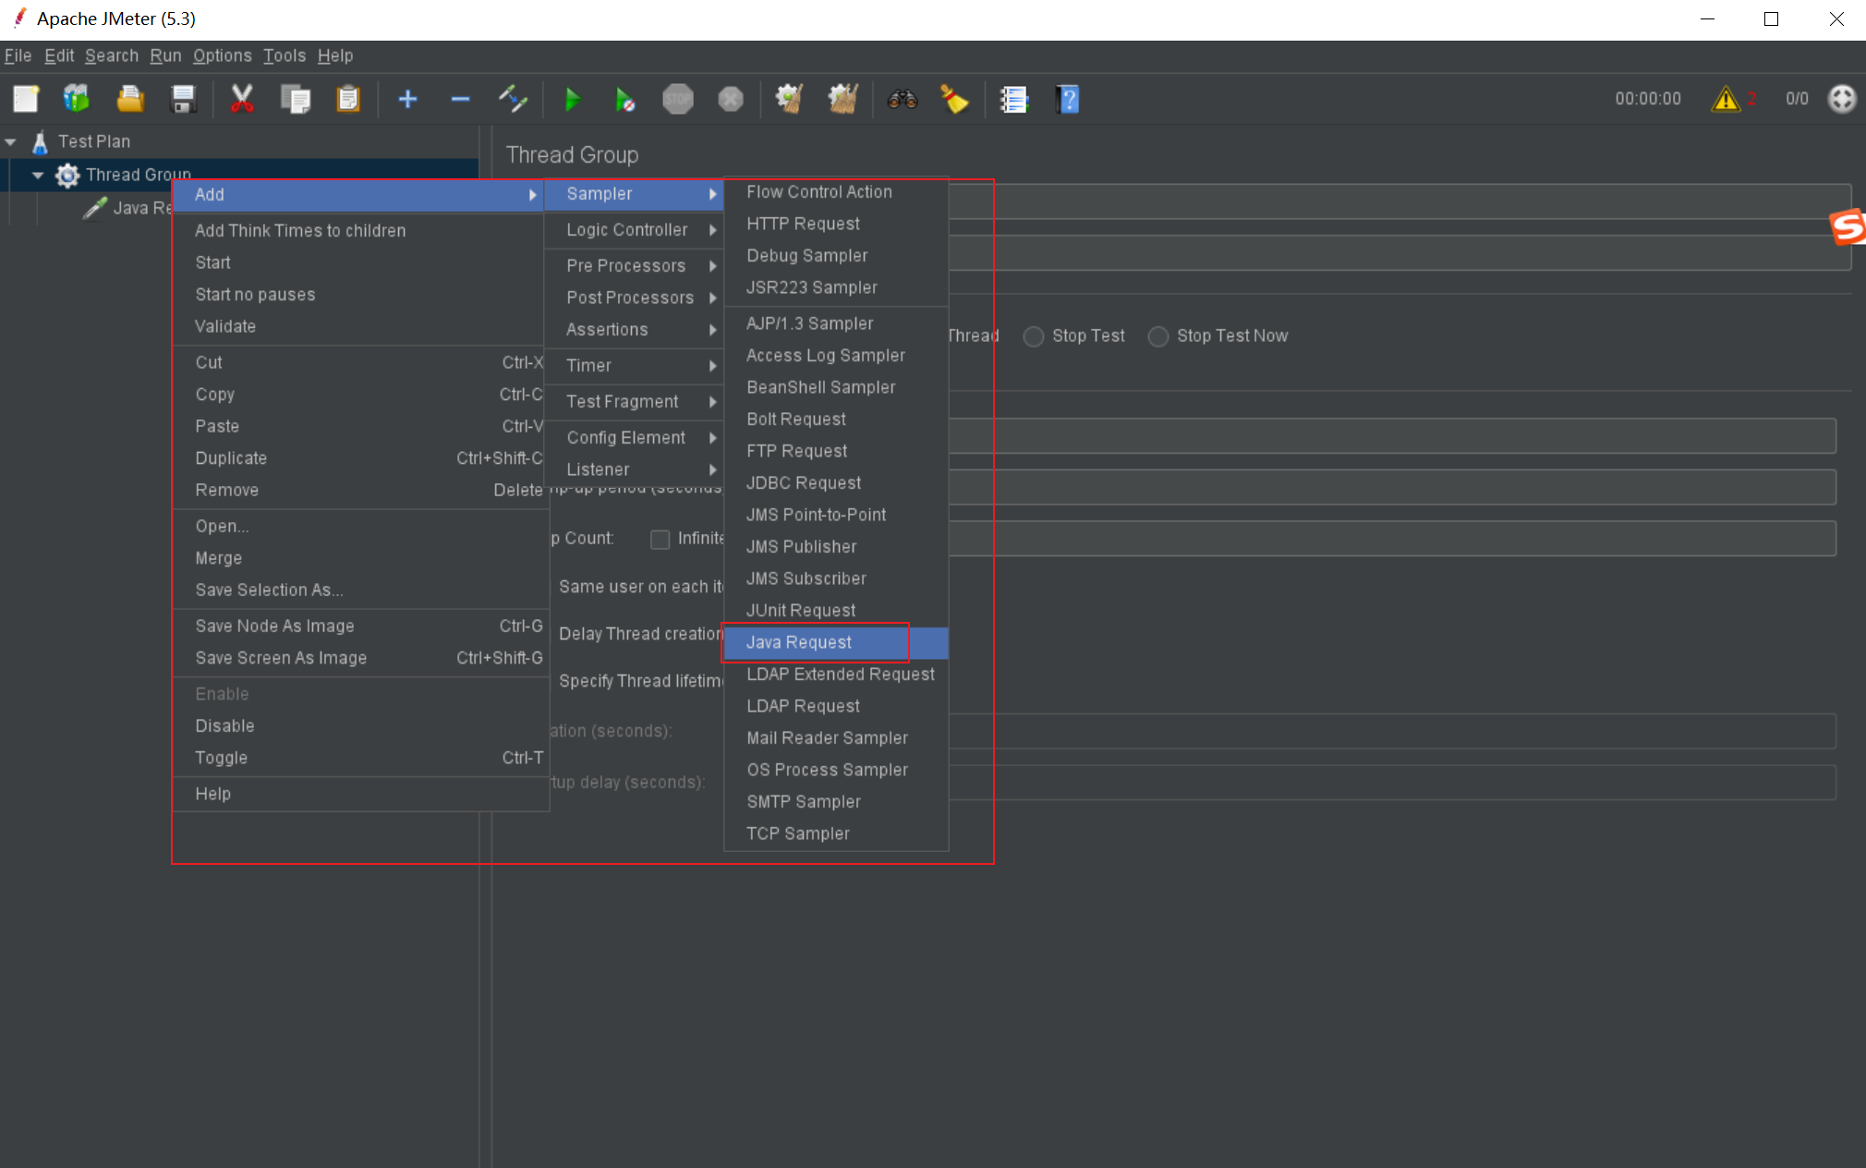Open the Options menu in menu bar
This screenshot has height=1168, width=1866.
point(222,55)
